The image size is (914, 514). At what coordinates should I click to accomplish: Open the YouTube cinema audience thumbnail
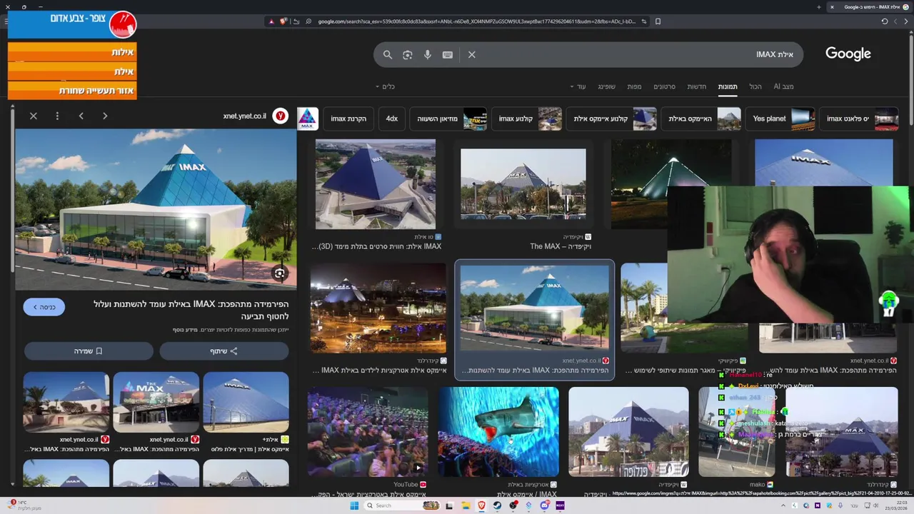click(368, 432)
